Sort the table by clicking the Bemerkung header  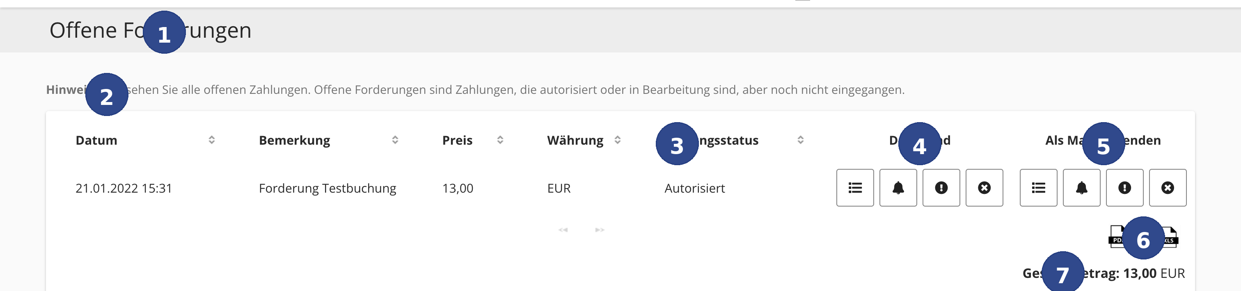pos(295,141)
